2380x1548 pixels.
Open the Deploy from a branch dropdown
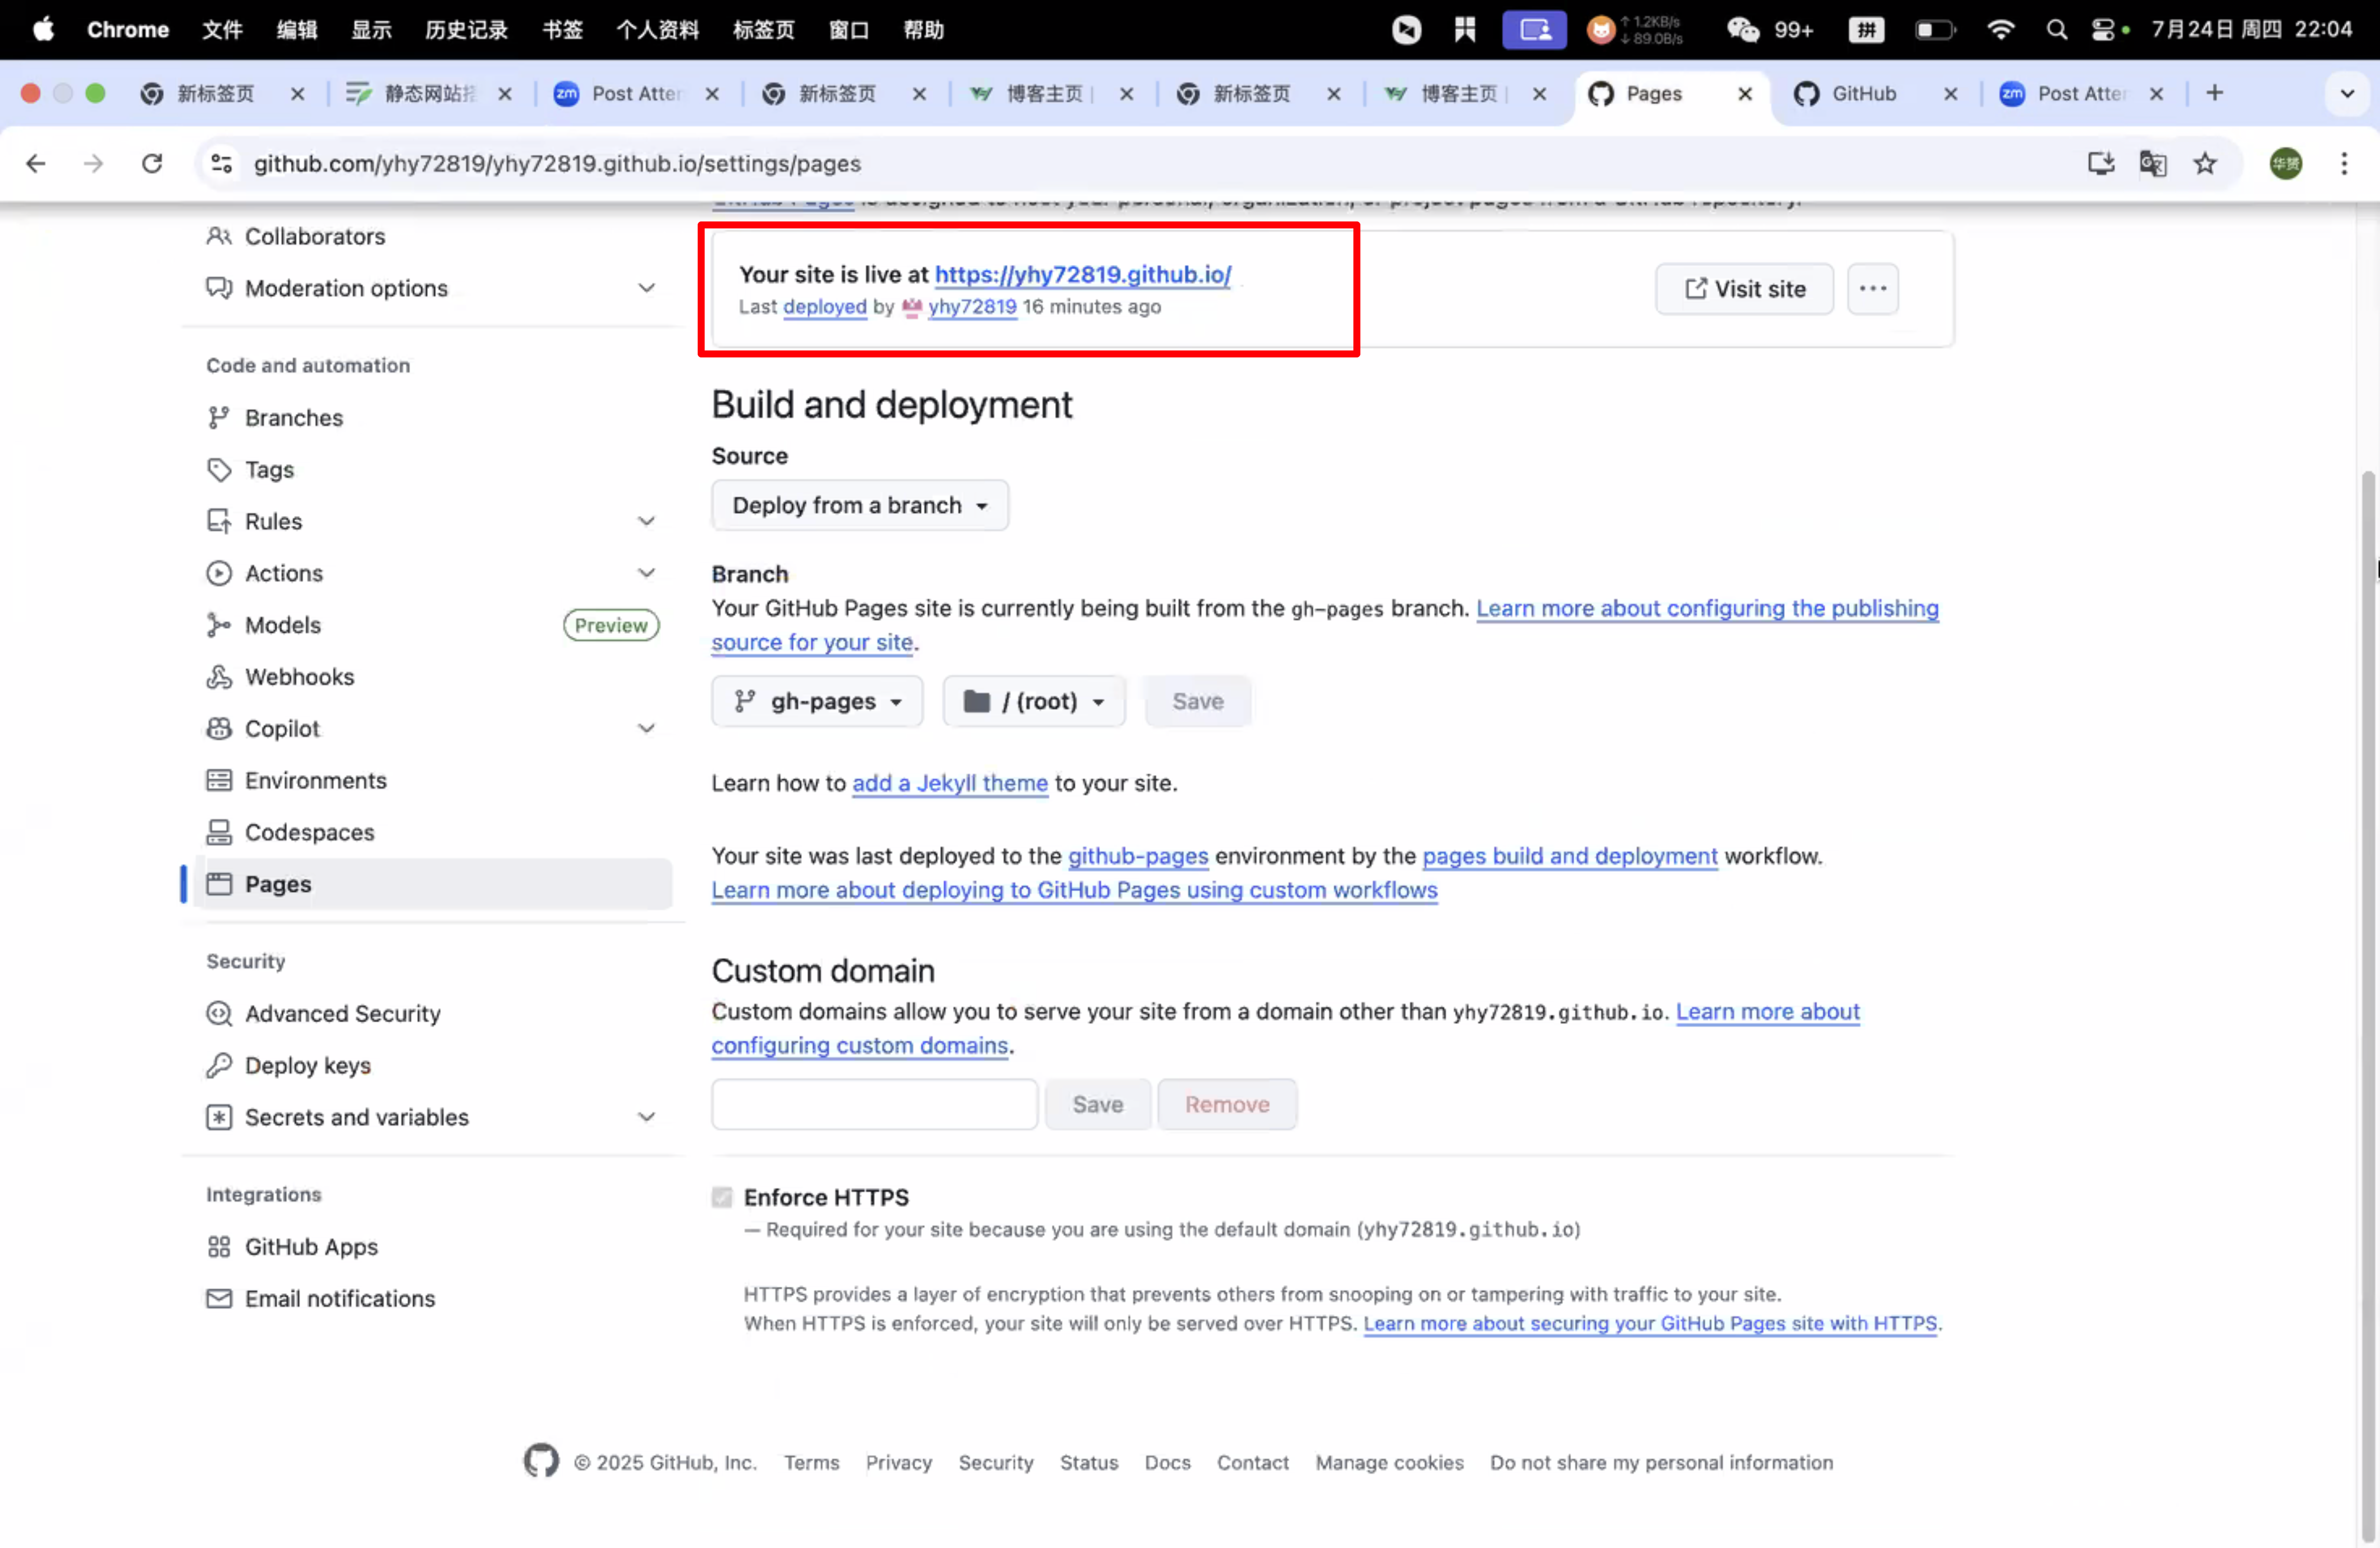pyautogui.click(x=860, y=505)
